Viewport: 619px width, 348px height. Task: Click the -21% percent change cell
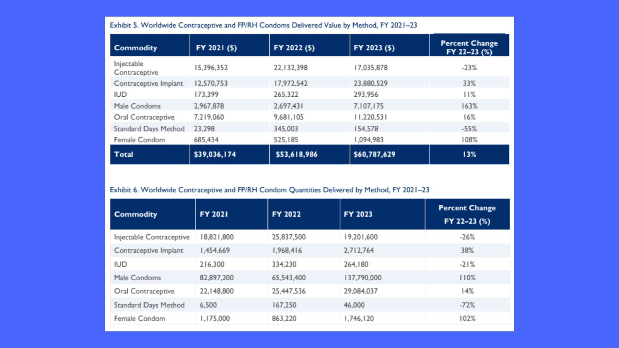[467, 264]
